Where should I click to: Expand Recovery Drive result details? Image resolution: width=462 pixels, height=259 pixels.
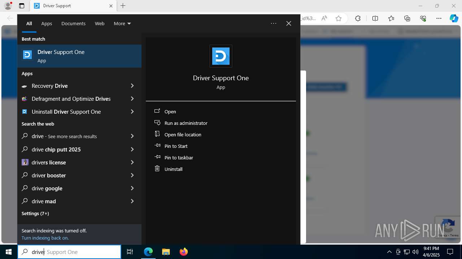(x=132, y=86)
